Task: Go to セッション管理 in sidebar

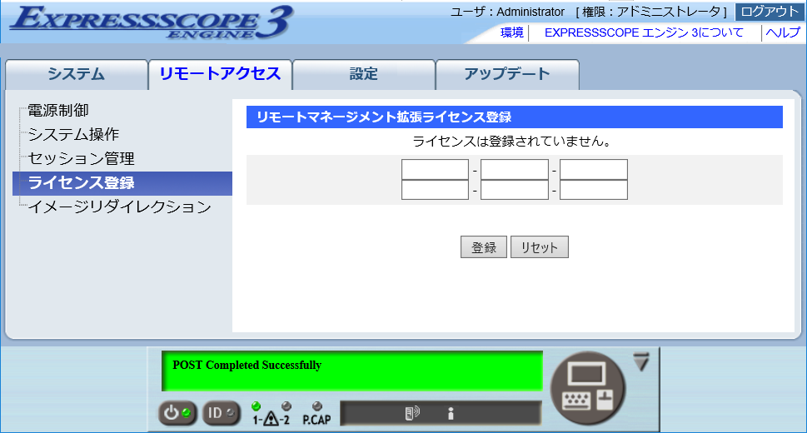Action: 81,158
